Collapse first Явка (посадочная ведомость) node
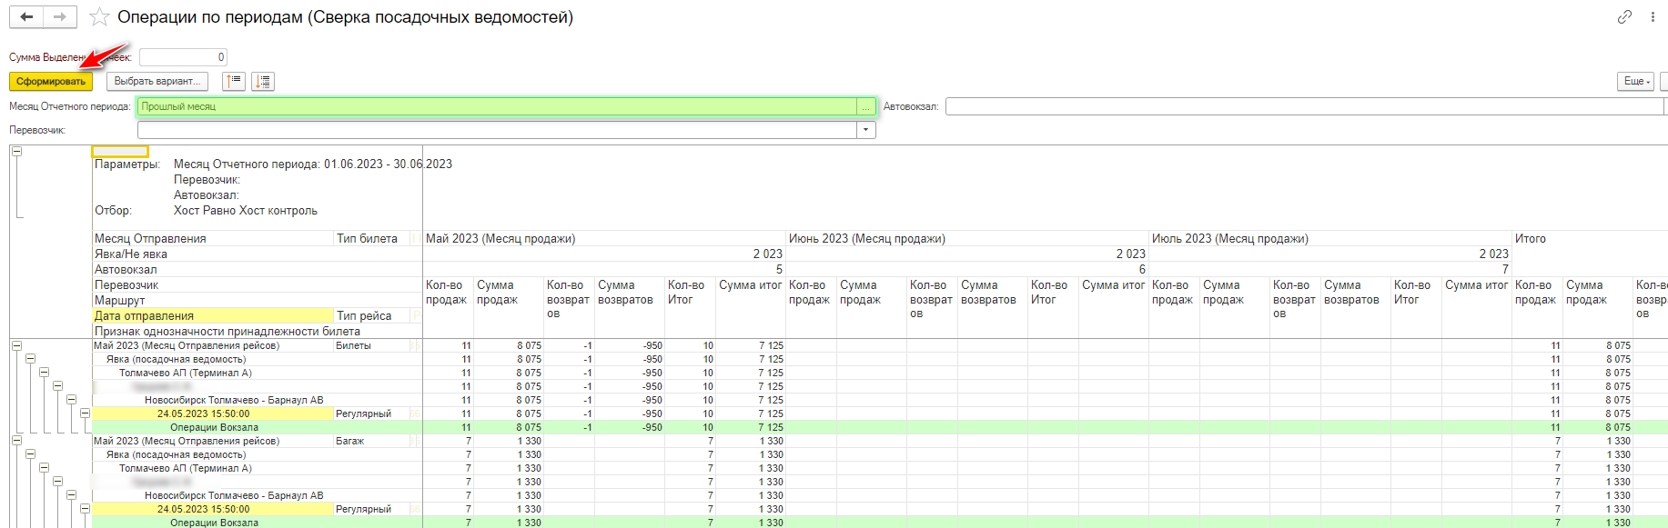The width and height of the screenshot is (1668, 528). (x=30, y=359)
